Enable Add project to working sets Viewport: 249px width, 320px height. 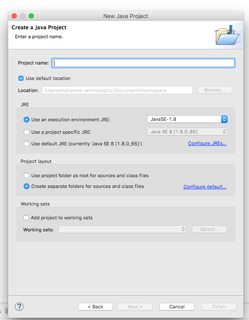[x=26, y=218]
